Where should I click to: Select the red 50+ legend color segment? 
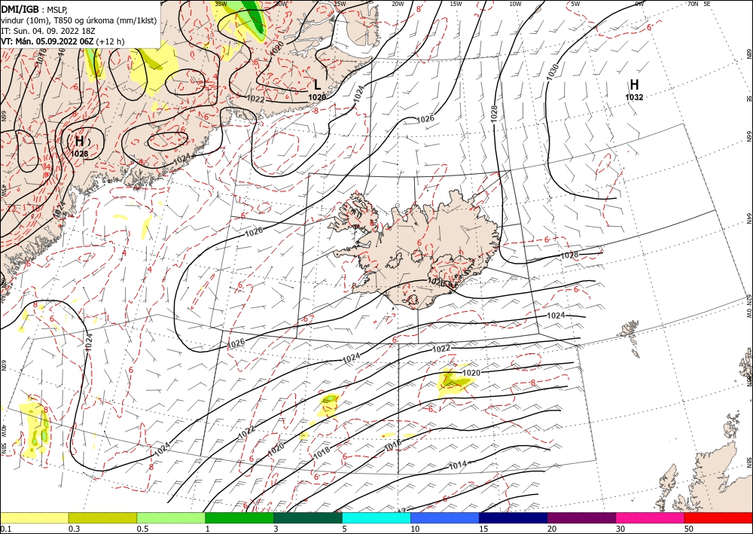coord(718,517)
